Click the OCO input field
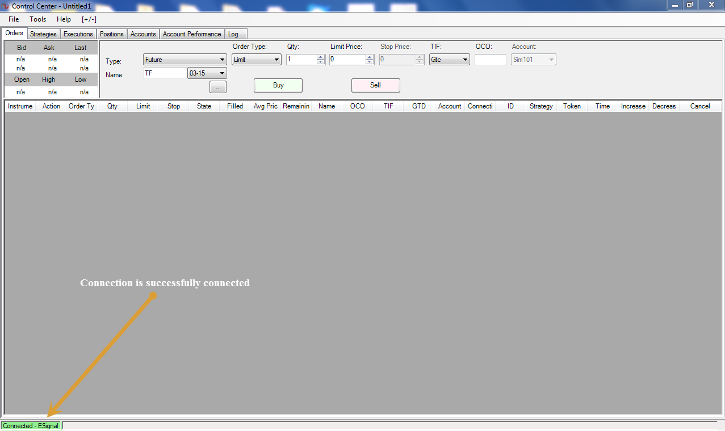This screenshot has width=725, height=431. pyautogui.click(x=491, y=60)
